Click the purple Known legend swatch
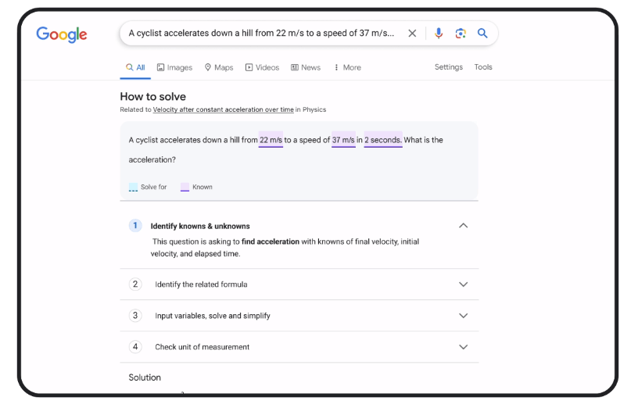 pyautogui.click(x=185, y=188)
